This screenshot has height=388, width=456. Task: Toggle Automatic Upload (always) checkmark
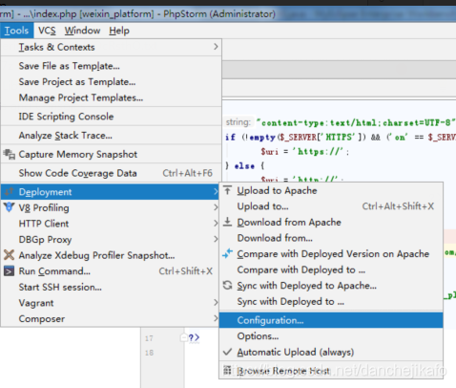point(227,352)
